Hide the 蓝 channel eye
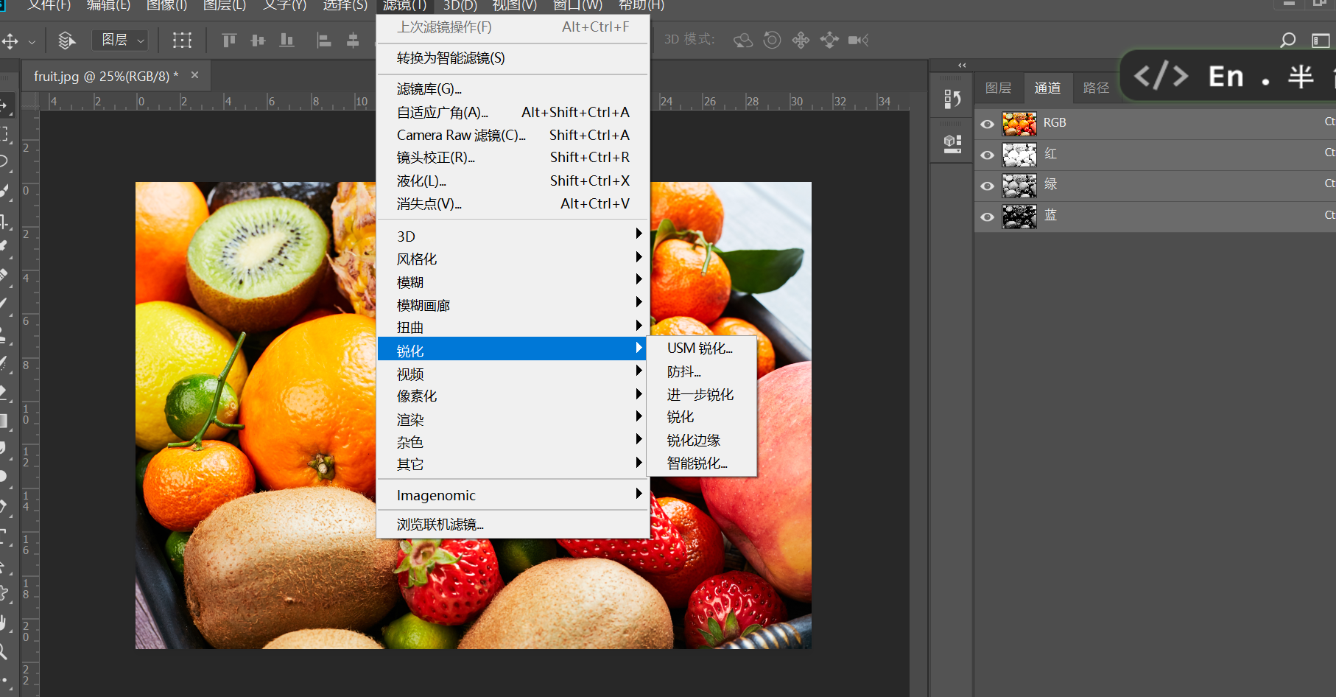 pos(988,217)
